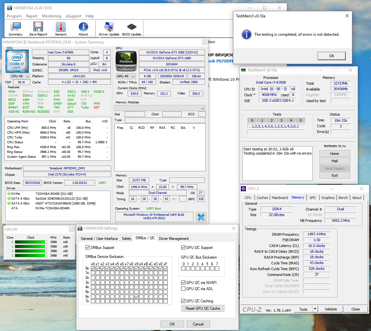Click the memory module Size field
The height and width of the screenshot is (331, 371).
[x=135, y=114]
